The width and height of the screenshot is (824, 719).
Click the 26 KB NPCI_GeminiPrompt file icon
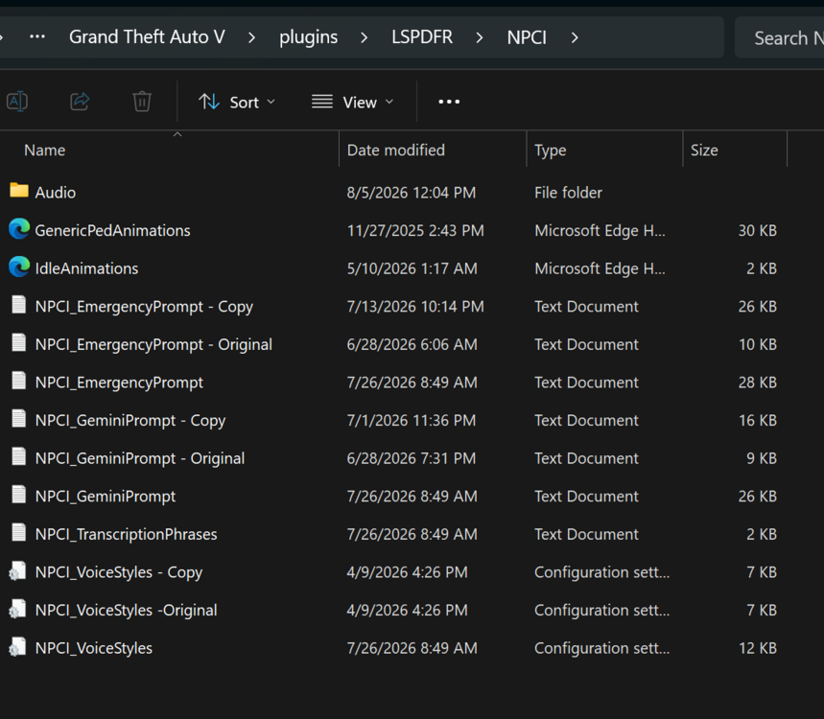19,495
